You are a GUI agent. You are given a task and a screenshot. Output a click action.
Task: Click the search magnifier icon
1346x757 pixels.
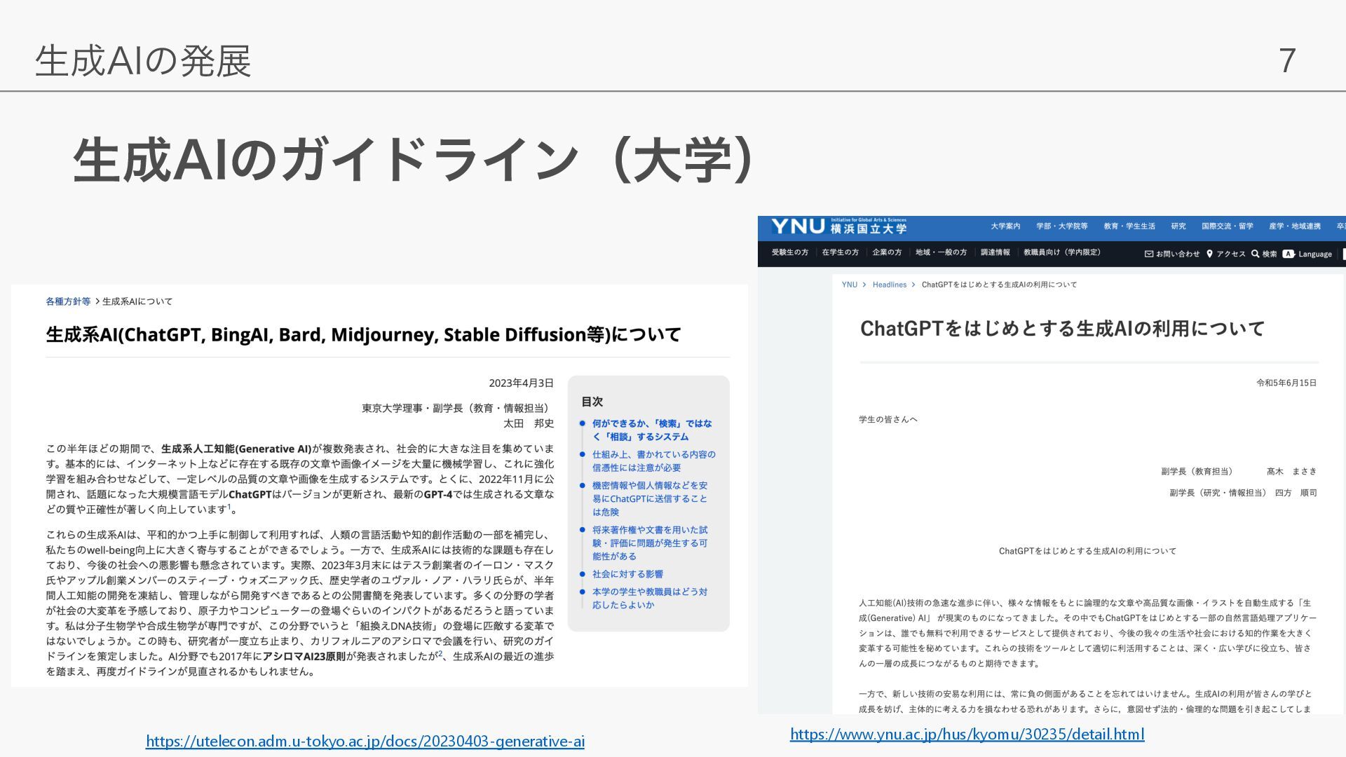point(1255,254)
